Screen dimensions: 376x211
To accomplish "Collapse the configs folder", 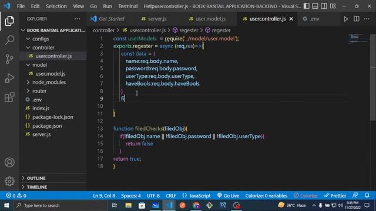I will point(53,39).
